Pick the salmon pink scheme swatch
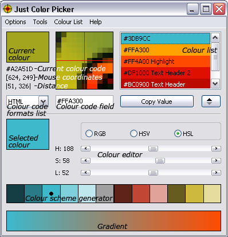 pos(159,193)
